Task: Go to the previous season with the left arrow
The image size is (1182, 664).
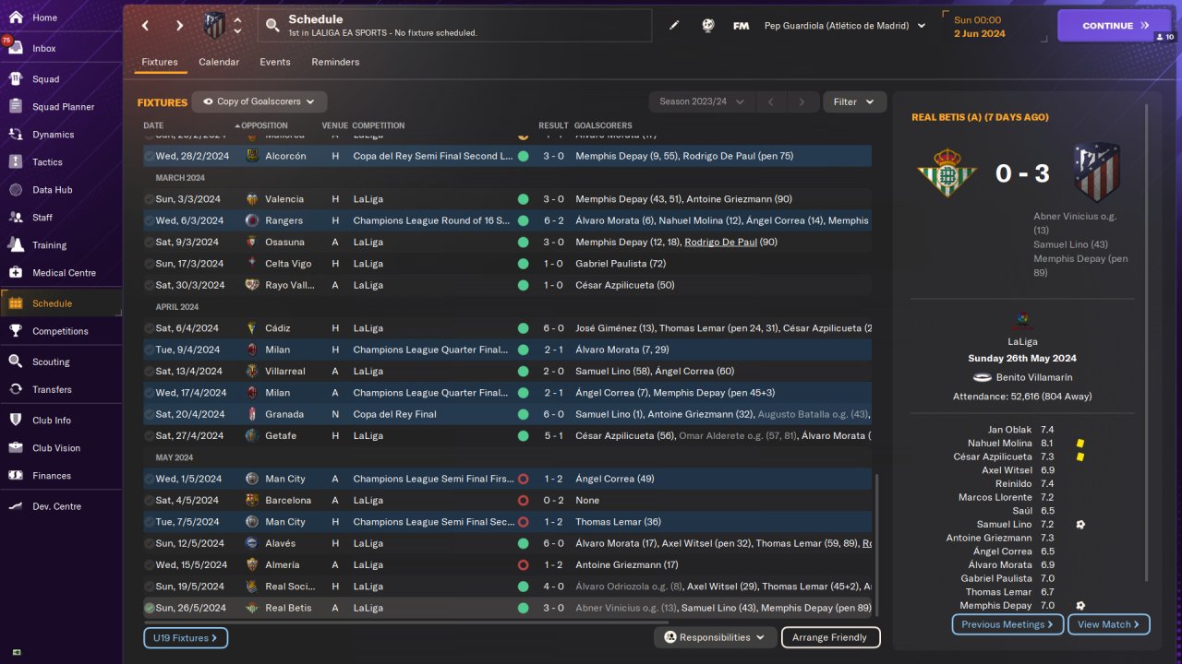Action: 771,101
